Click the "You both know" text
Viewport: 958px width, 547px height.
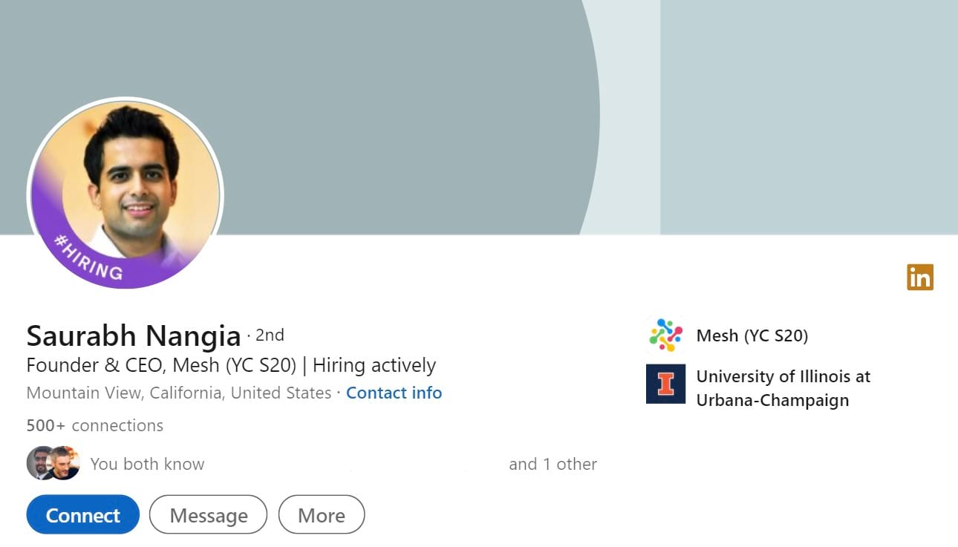[147, 464]
